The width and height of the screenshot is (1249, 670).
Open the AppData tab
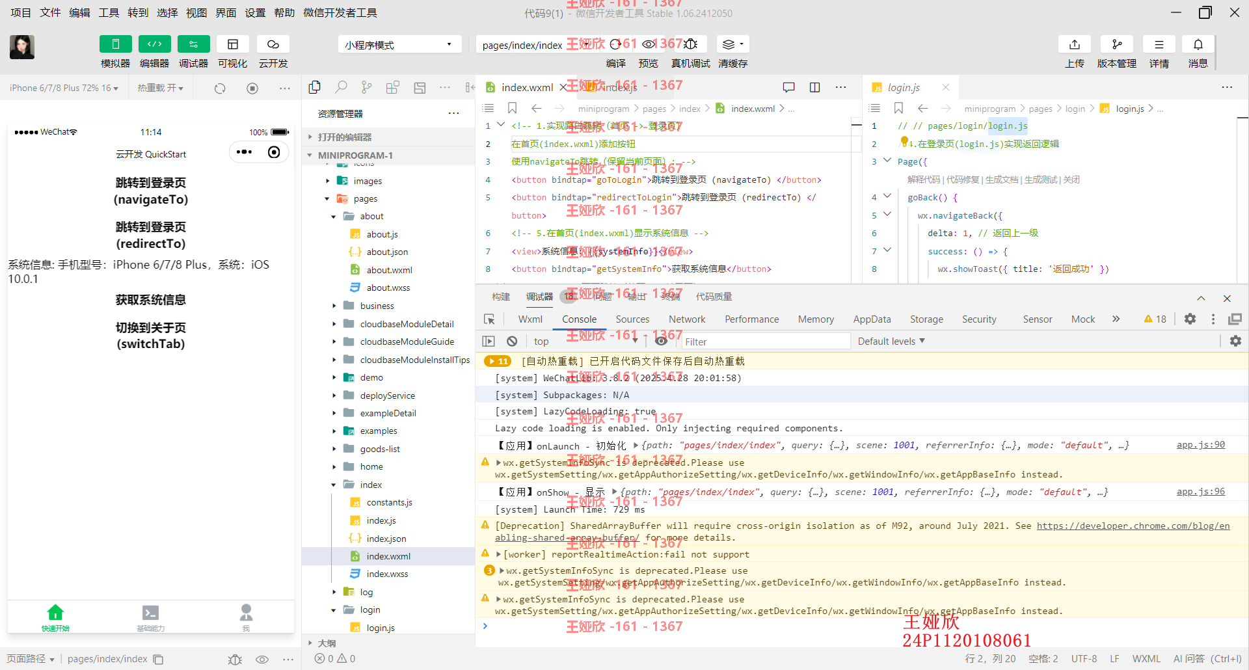coord(872,319)
